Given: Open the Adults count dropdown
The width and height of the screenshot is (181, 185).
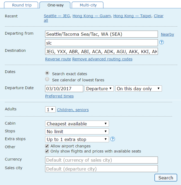Looking at the screenshot, I should 50,110.
